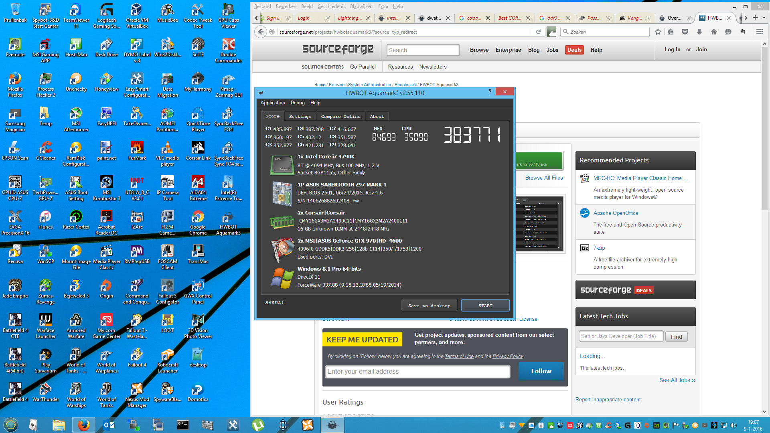Open Aquamark Debug menu

298,103
